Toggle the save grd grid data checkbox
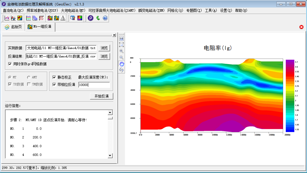 point(10,64)
